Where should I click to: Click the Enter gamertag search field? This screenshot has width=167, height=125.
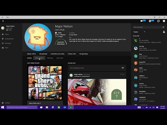(x=147, y=27)
